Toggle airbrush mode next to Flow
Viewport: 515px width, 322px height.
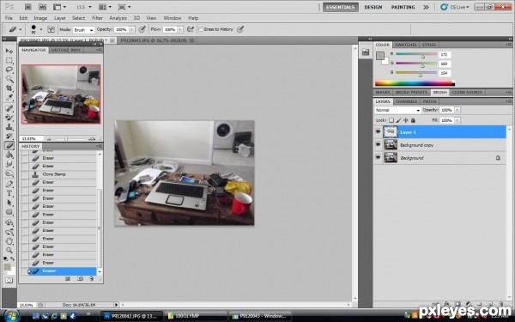point(191,29)
